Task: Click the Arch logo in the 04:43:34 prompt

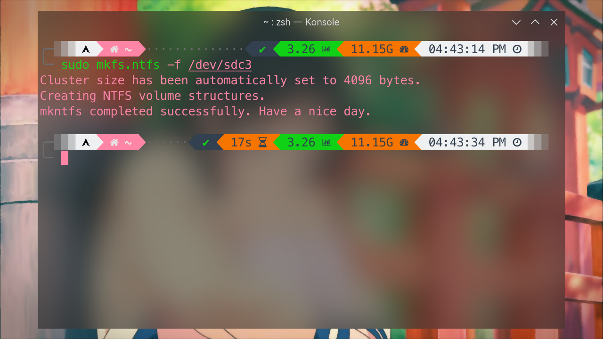Action: (86, 142)
